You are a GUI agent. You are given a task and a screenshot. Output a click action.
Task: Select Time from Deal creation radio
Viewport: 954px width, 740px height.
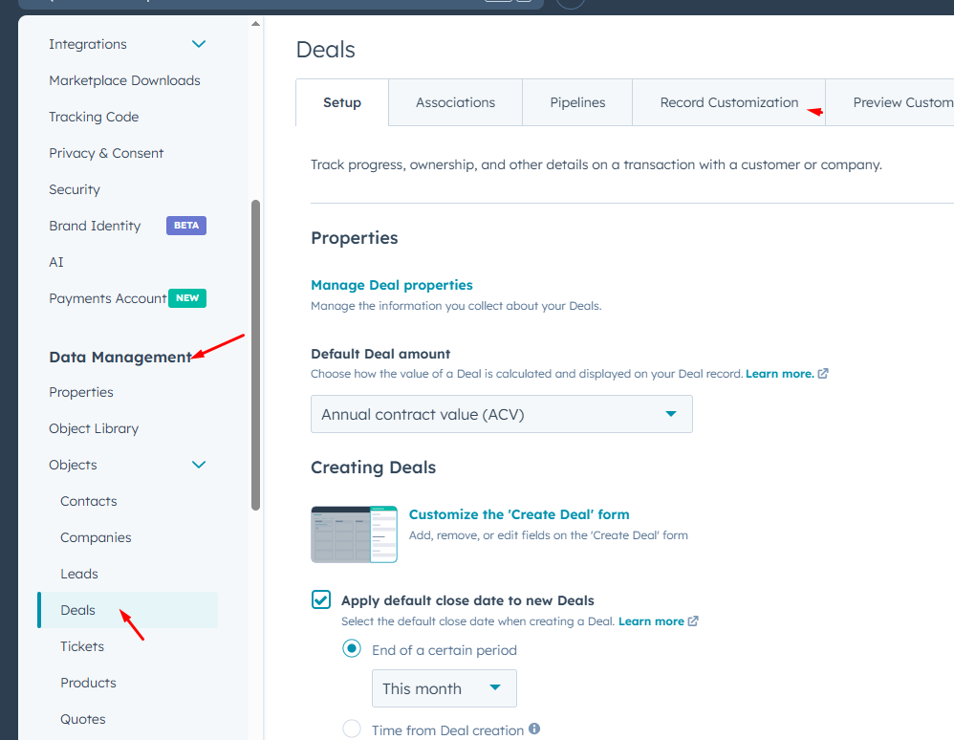[352, 729]
